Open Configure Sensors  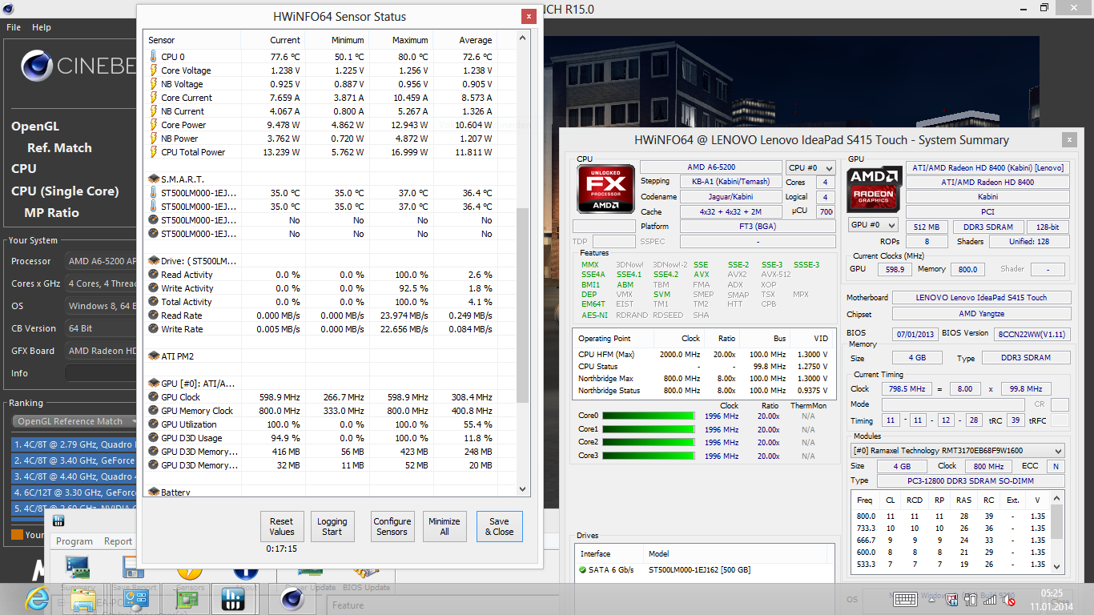392,526
